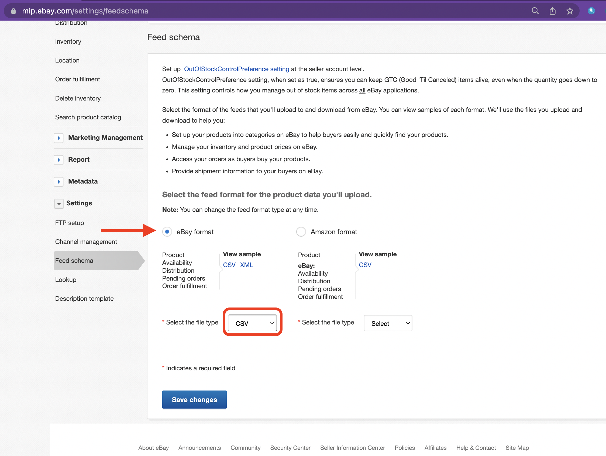The width and height of the screenshot is (606, 456).
Task: Click the Metadata section label
Action: tap(83, 181)
